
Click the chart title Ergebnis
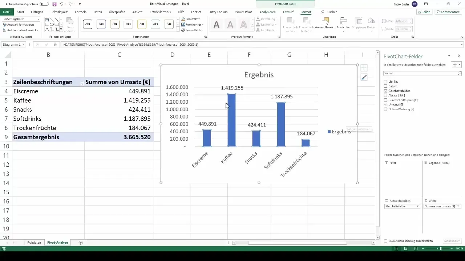[x=259, y=75]
